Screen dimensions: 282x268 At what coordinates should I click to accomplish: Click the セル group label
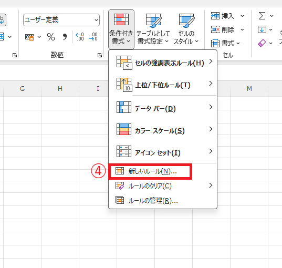[x=228, y=55]
